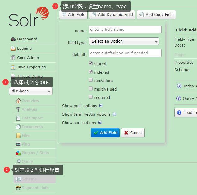Open Segments info page
Viewport: 197px width, 195px height.
pos(34,188)
